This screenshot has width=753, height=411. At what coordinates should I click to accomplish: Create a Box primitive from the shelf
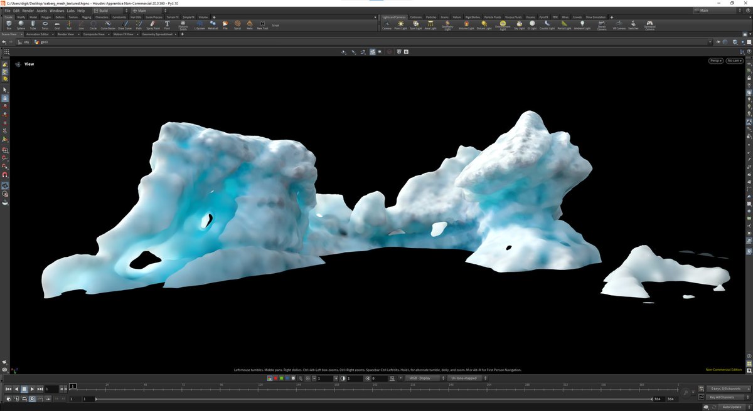(9, 25)
